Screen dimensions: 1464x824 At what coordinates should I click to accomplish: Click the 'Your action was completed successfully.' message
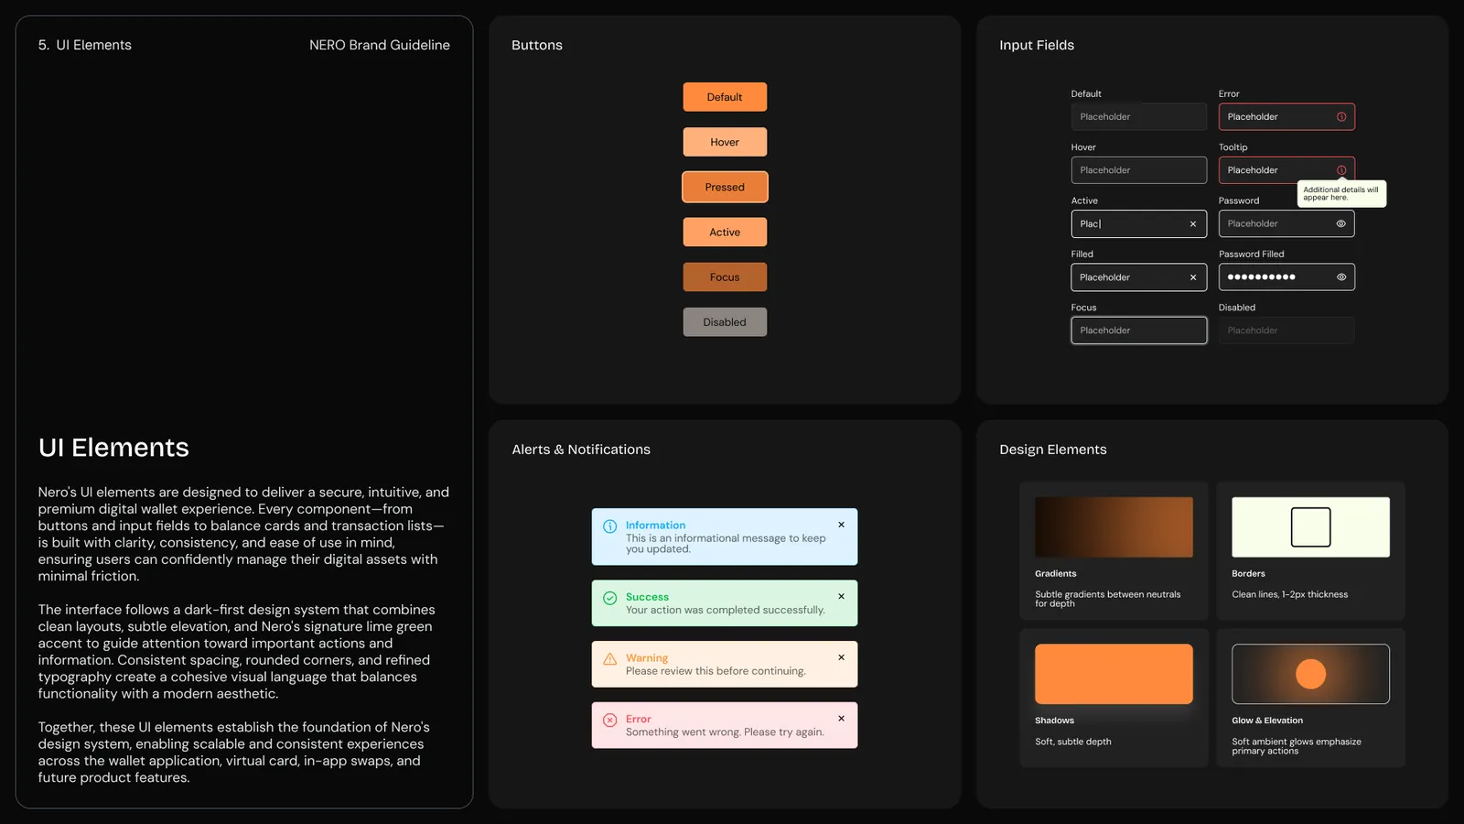pyautogui.click(x=726, y=610)
